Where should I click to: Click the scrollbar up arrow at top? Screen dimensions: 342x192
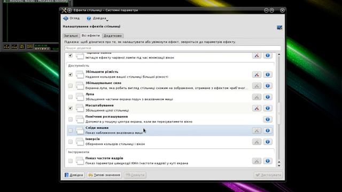tap(279, 54)
